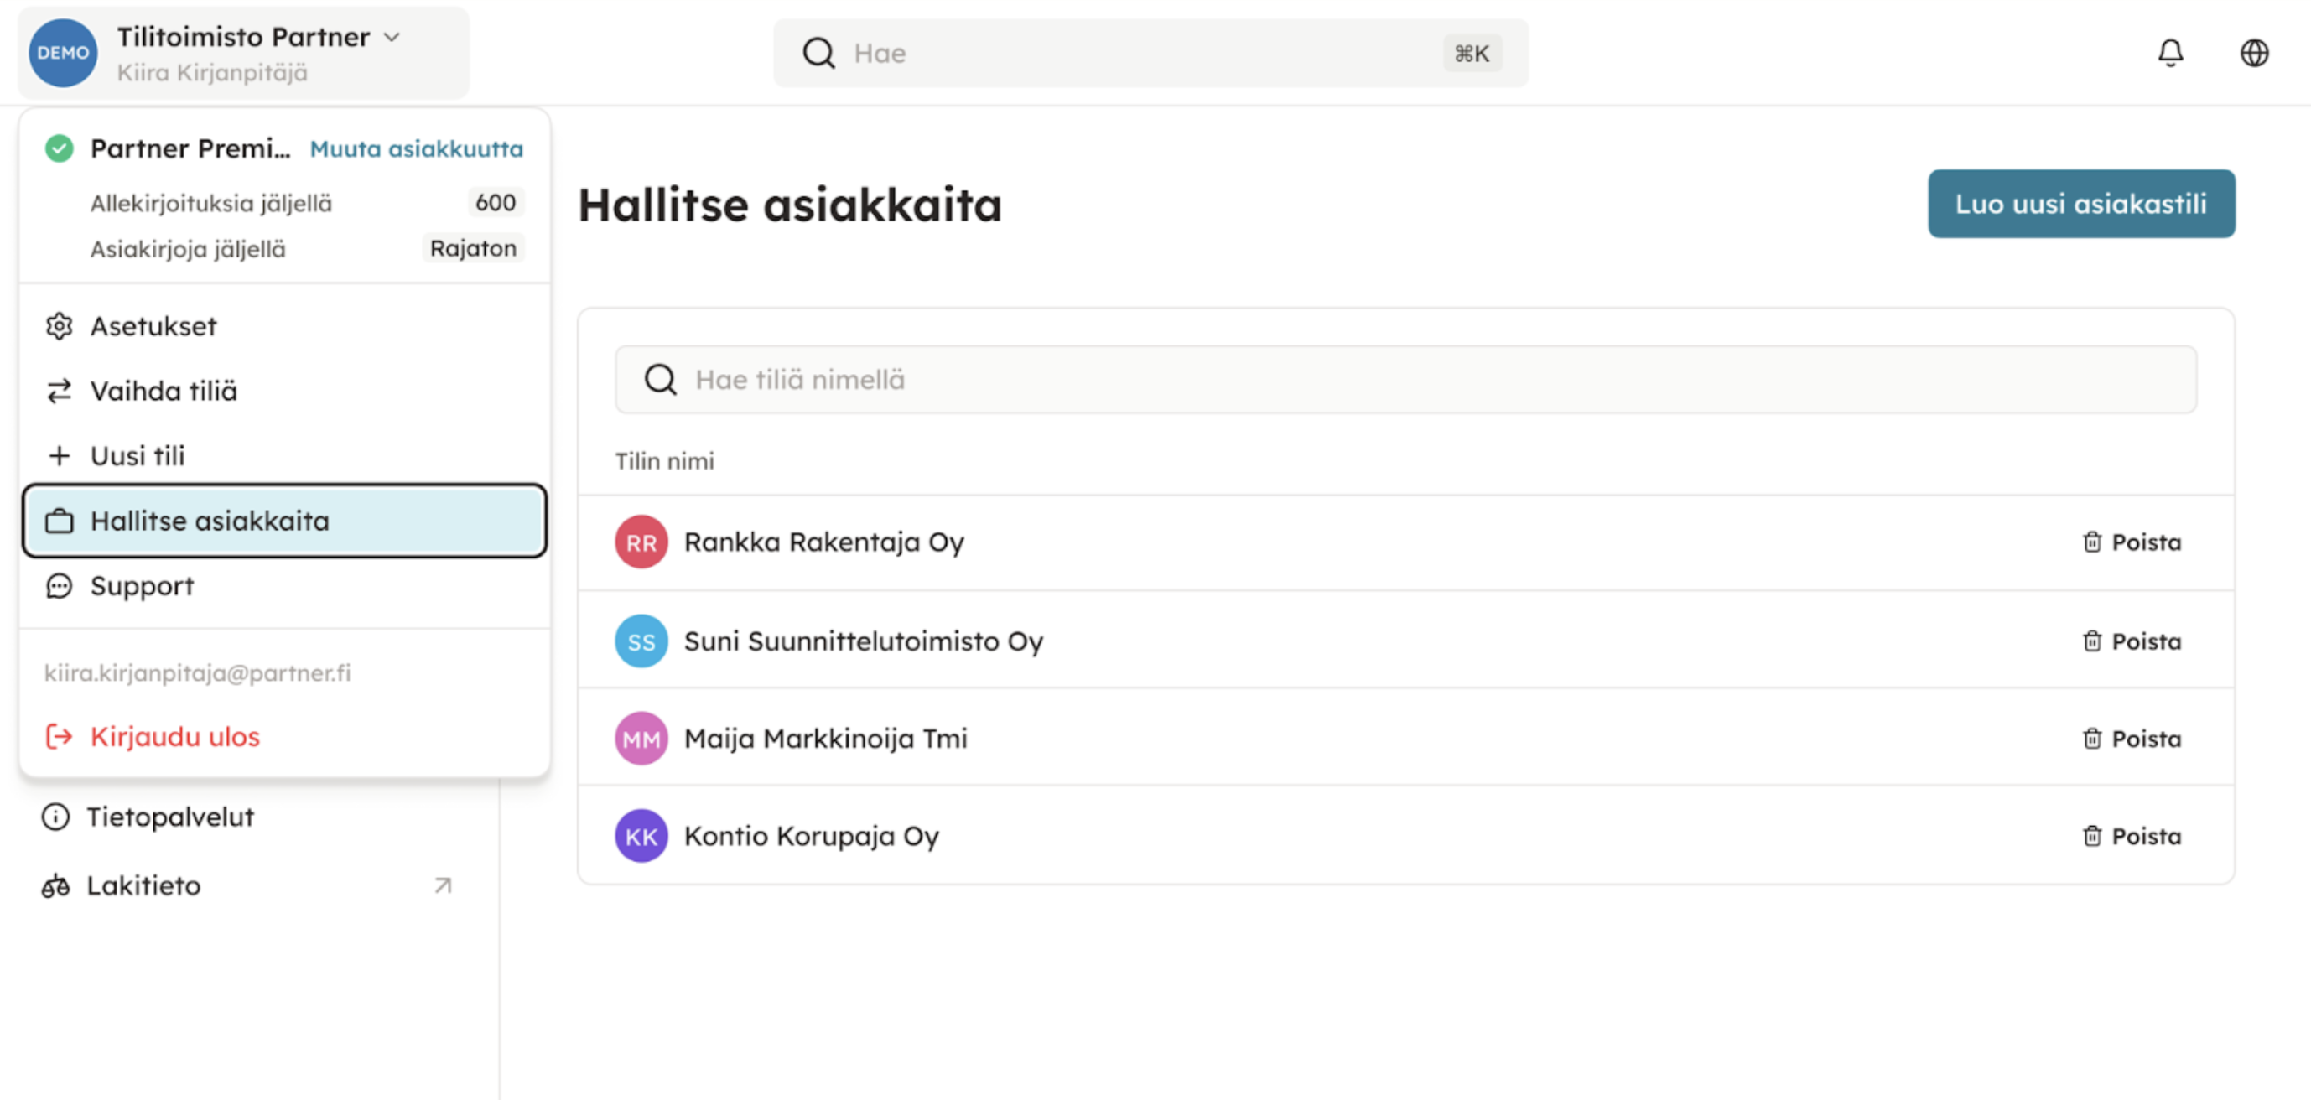
Task: Click Poista for Suni Suunnittelutoimisto Oy
Action: click(2131, 641)
